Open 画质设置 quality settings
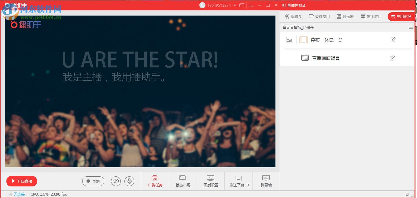 pyautogui.click(x=211, y=181)
